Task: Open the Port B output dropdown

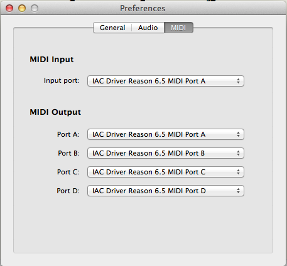Action: tap(166, 153)
